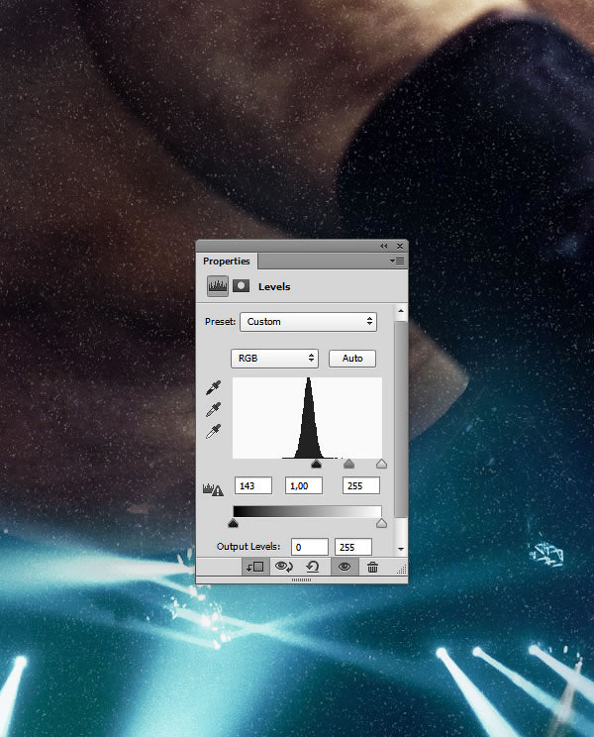
Task: Grab the gray midtone input slider
Action: pos(348,464)
